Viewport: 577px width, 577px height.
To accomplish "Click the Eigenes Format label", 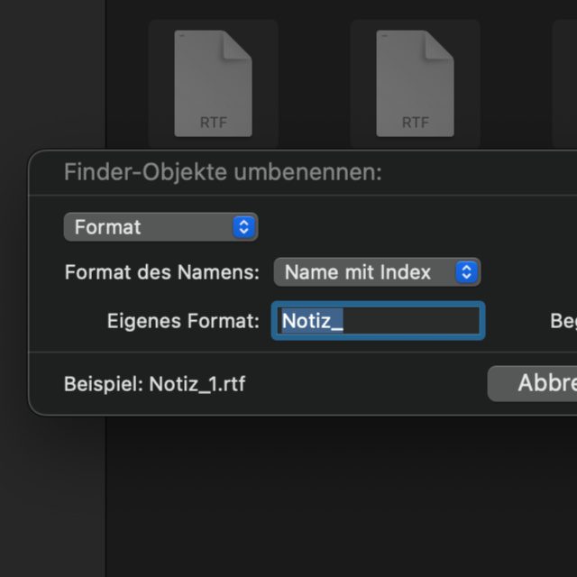I will point(183,321).
